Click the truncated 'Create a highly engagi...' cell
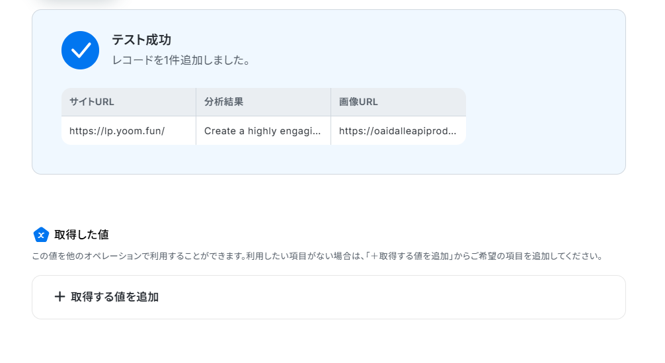Screen dimensions: 665x363 click(x=263, y=131)
